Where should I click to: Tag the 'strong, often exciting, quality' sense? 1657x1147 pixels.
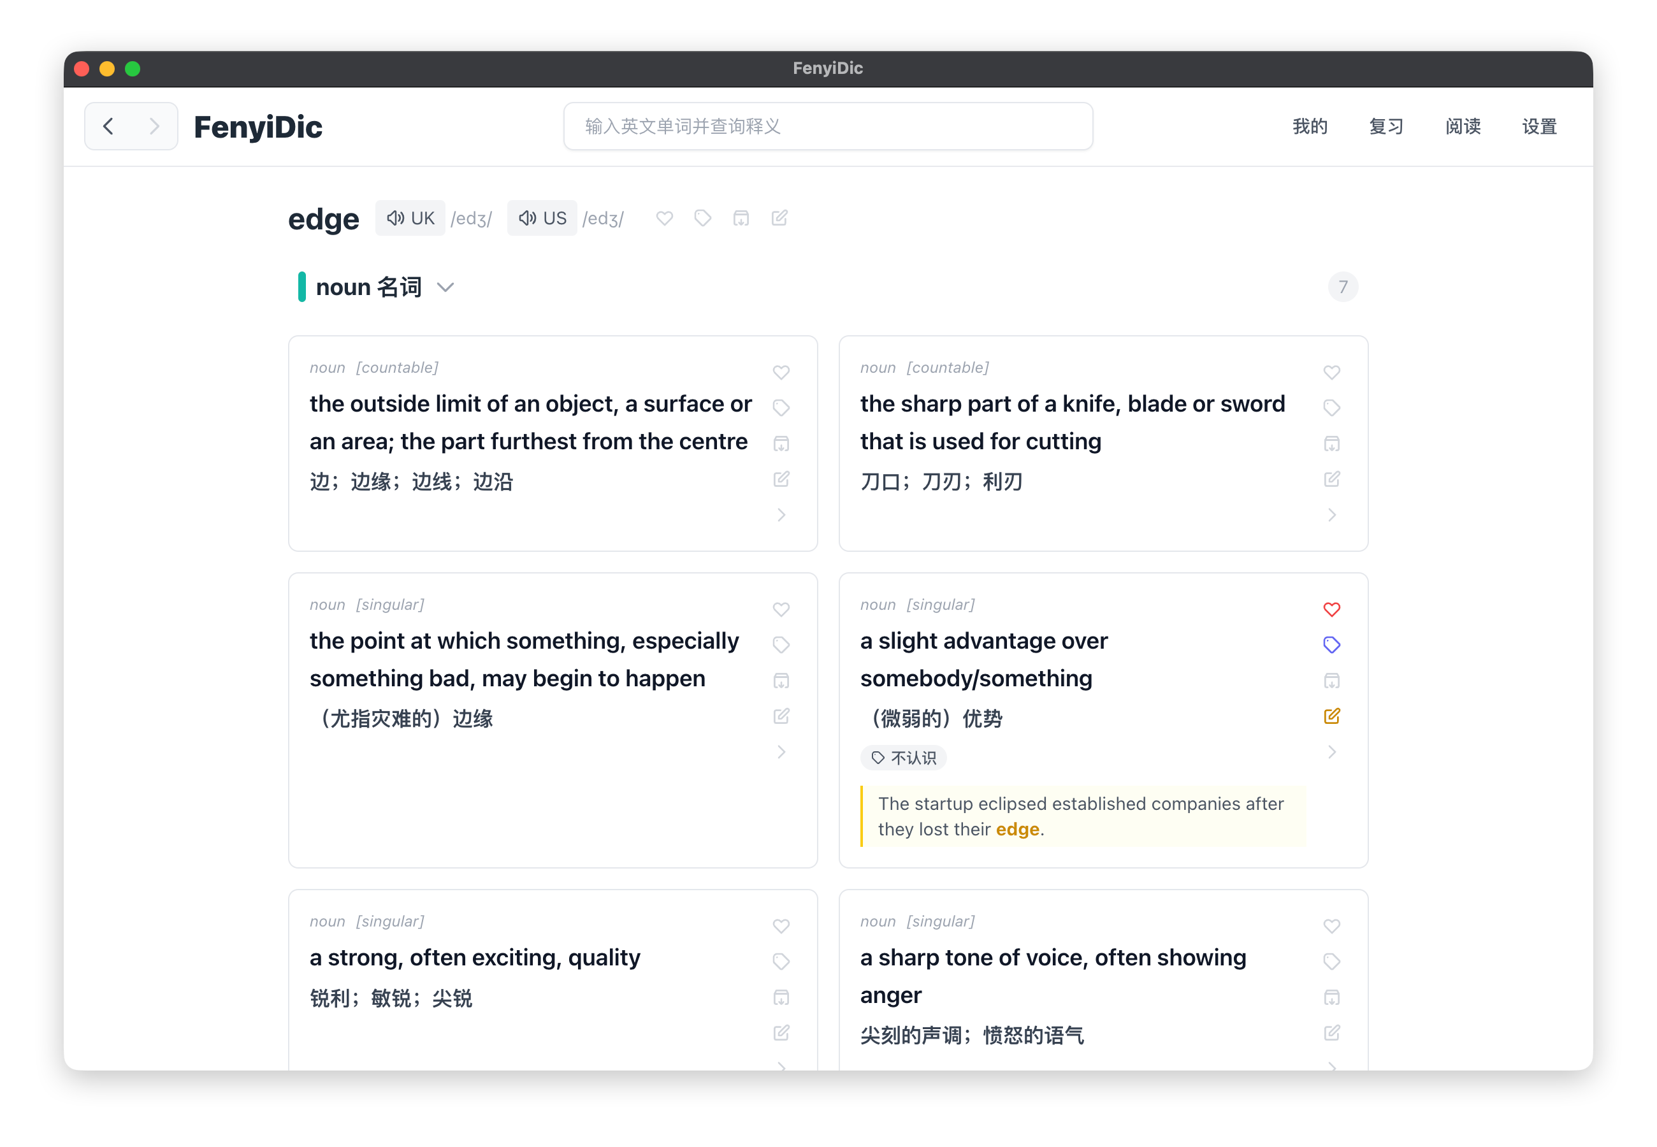781,962
